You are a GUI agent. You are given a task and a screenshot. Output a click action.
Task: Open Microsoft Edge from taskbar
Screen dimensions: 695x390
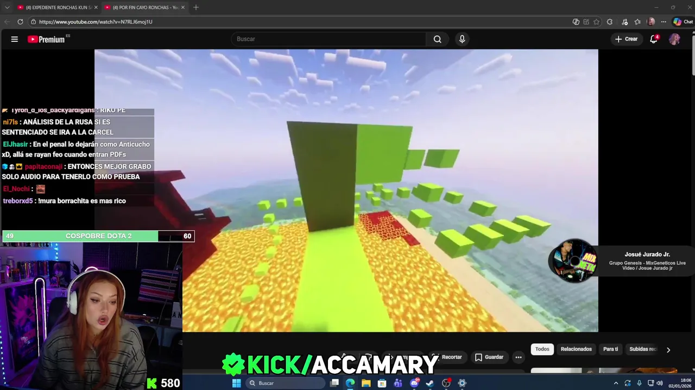click(350, 383)
